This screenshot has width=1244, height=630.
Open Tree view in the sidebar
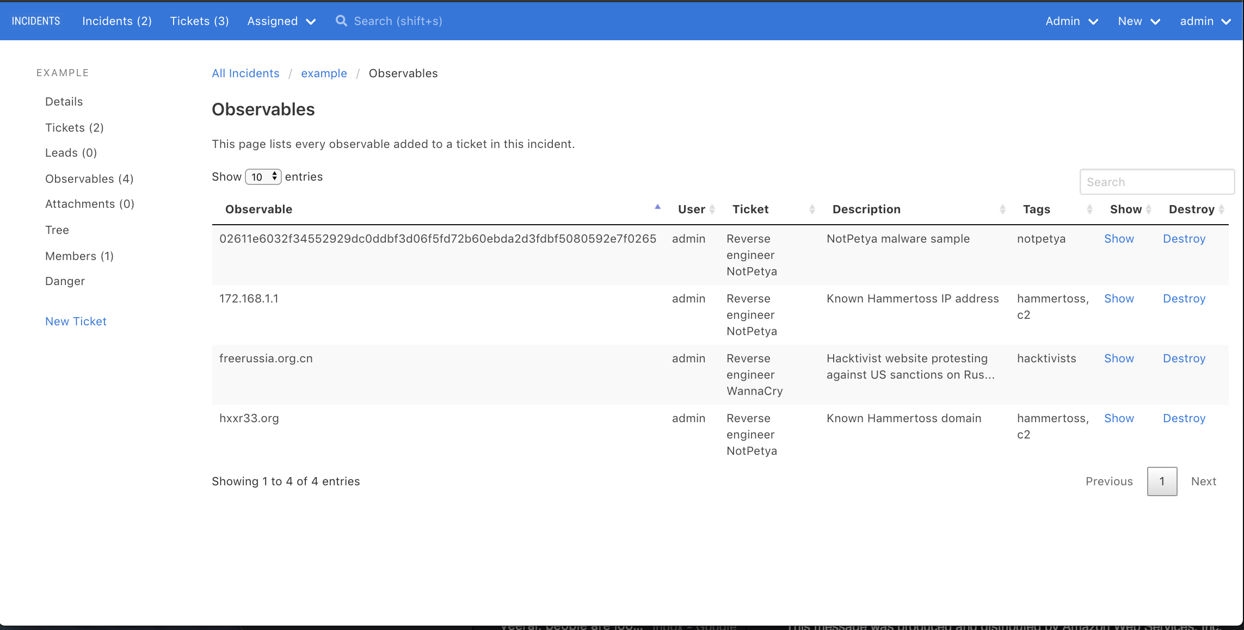click(57, 230)
